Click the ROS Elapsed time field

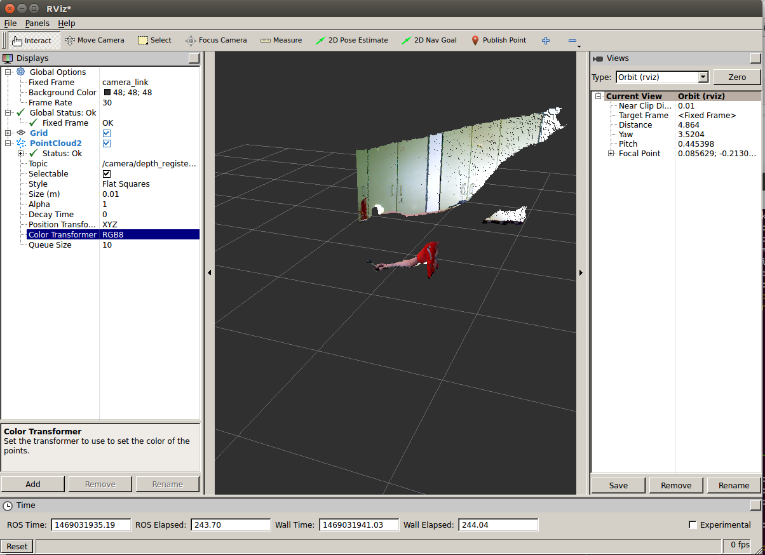[230, 525]
